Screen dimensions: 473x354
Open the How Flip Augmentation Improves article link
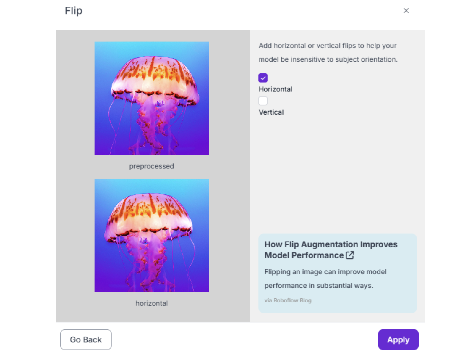click(x=331, y=244)
